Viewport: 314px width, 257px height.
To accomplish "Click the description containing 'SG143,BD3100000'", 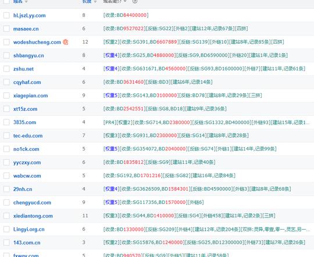I will [x=183, y=96].
